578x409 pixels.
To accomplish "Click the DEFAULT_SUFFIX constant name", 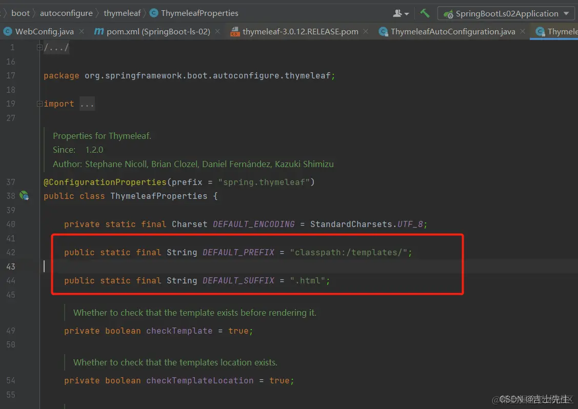I will coord(238,281).
